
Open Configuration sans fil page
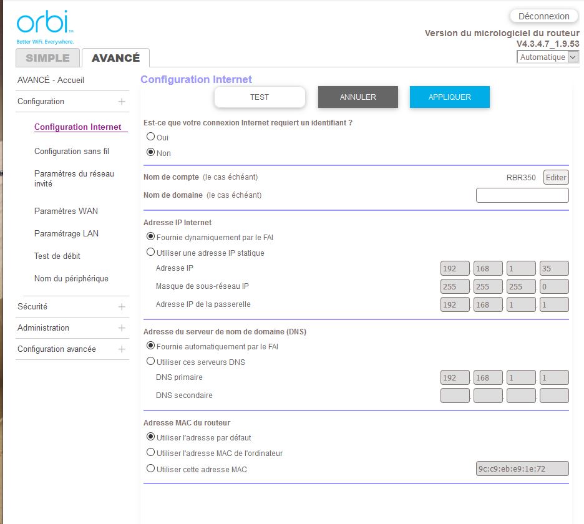click(72, 152)
